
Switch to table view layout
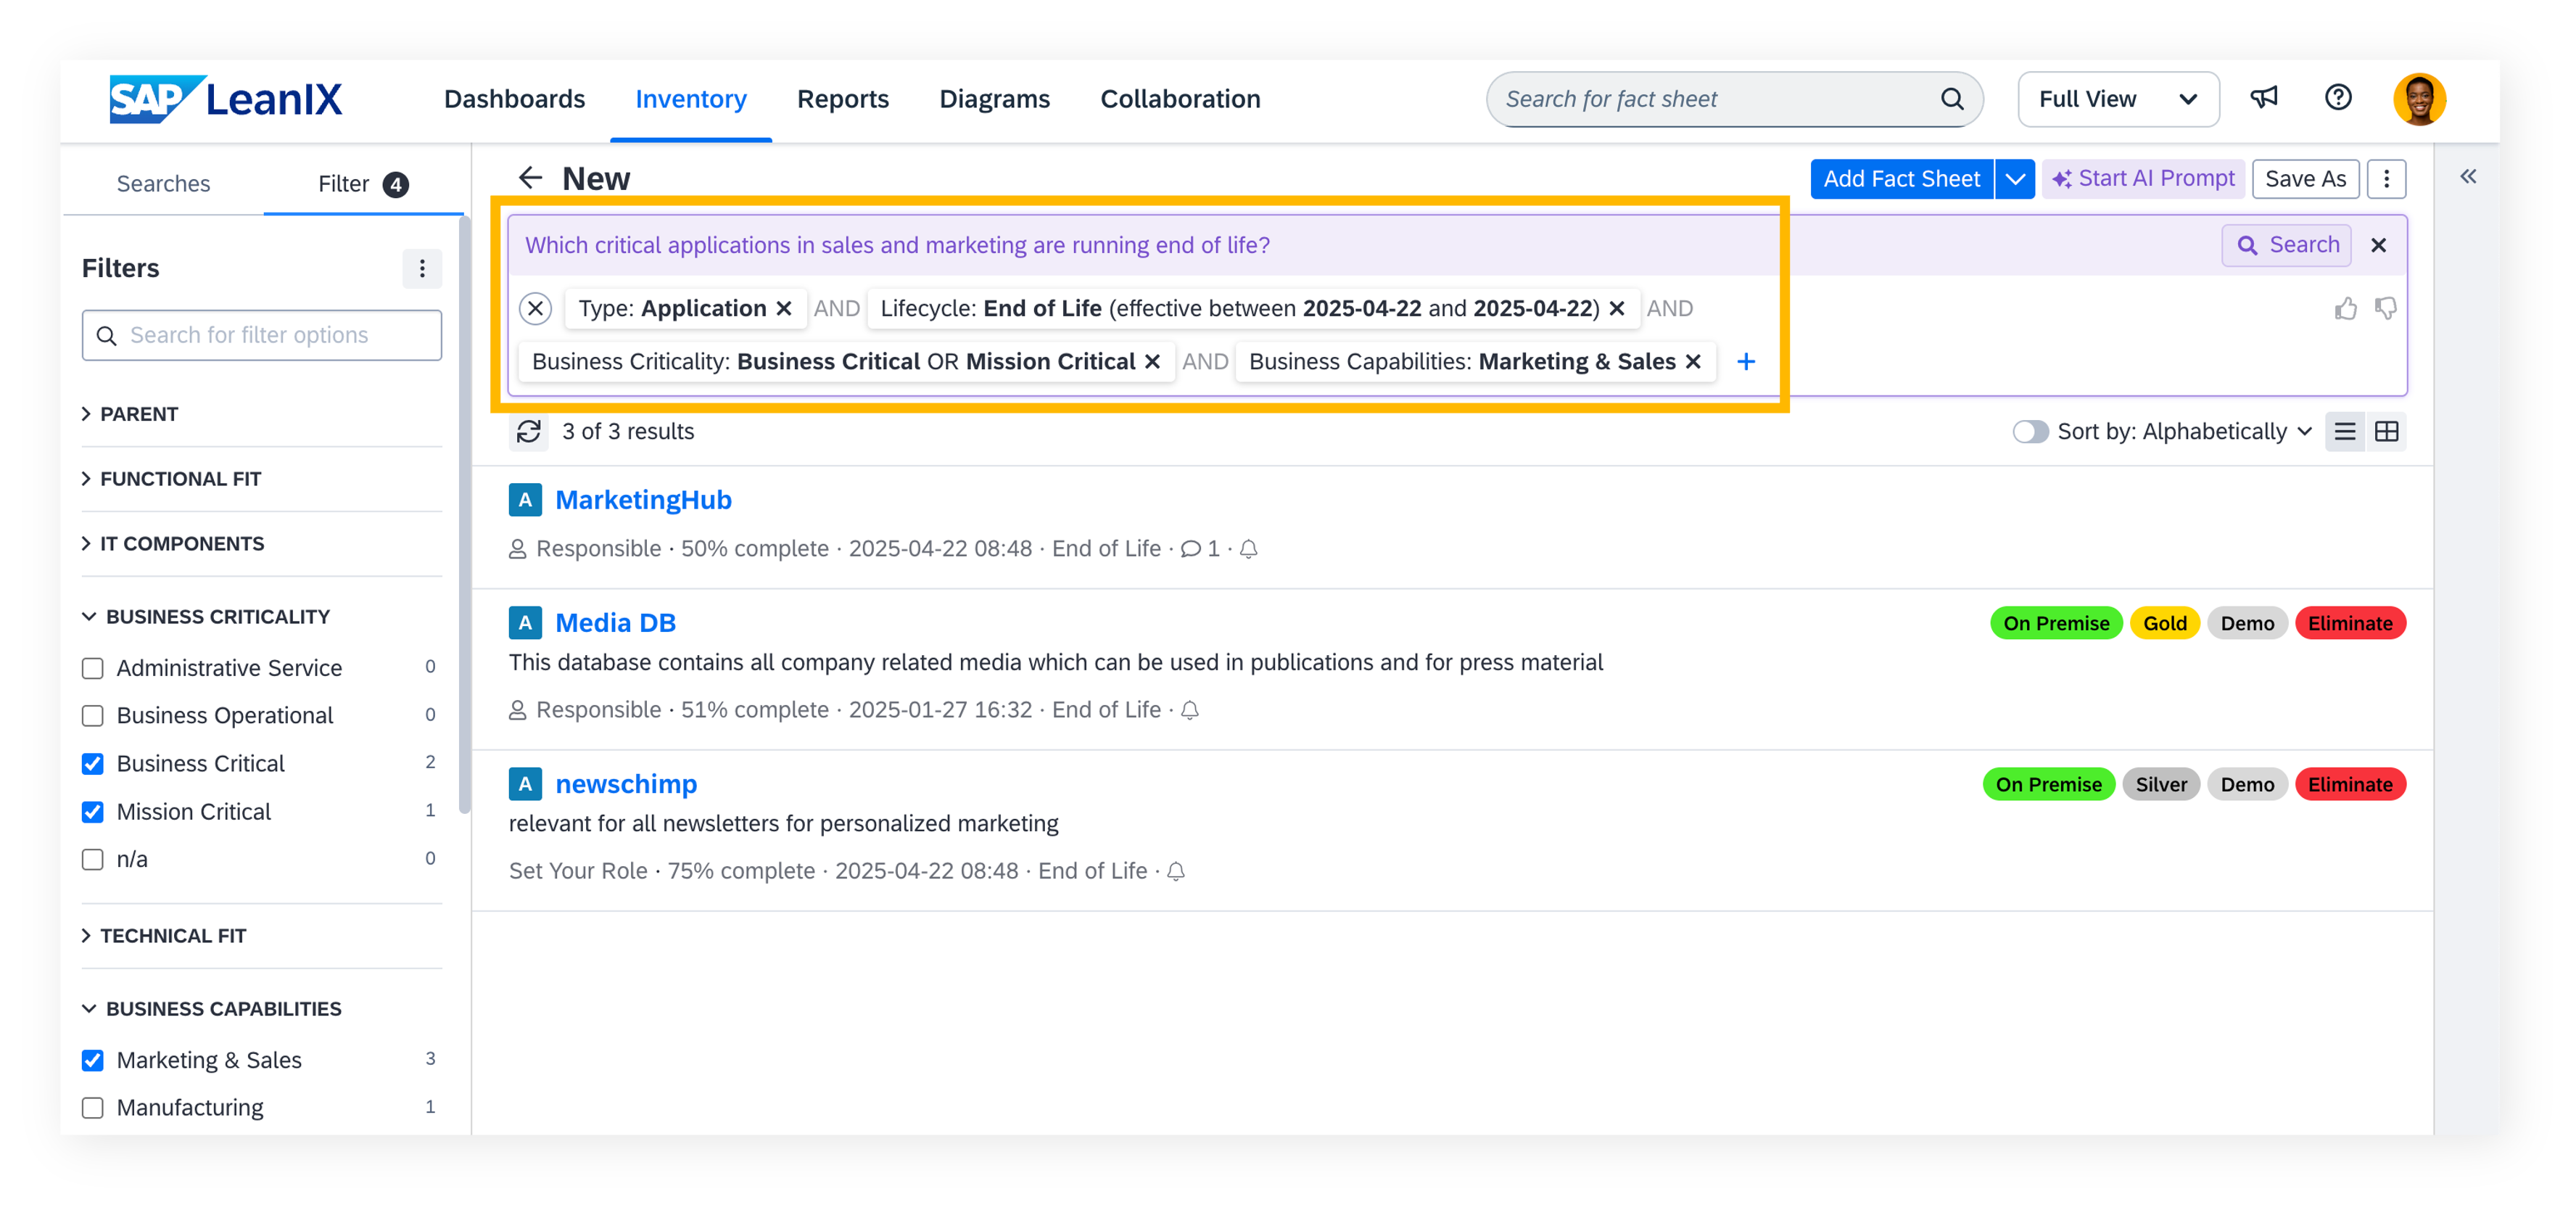point(2386,431)
